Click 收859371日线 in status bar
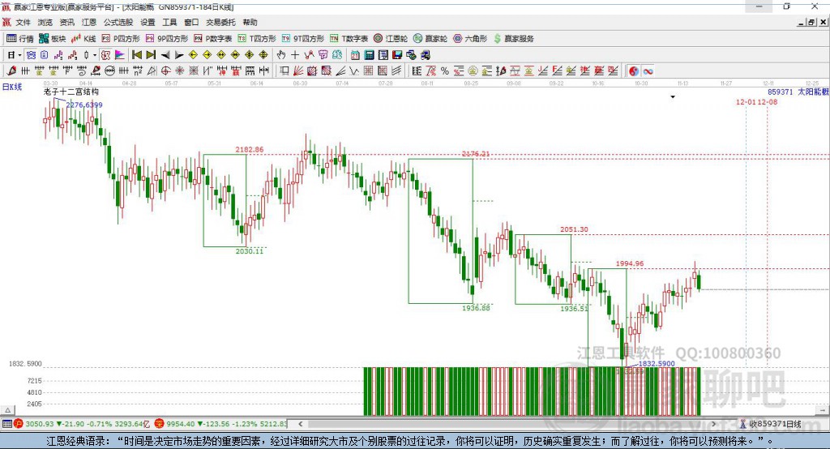This screenshot has width=830, height=449. pos(775,424)
